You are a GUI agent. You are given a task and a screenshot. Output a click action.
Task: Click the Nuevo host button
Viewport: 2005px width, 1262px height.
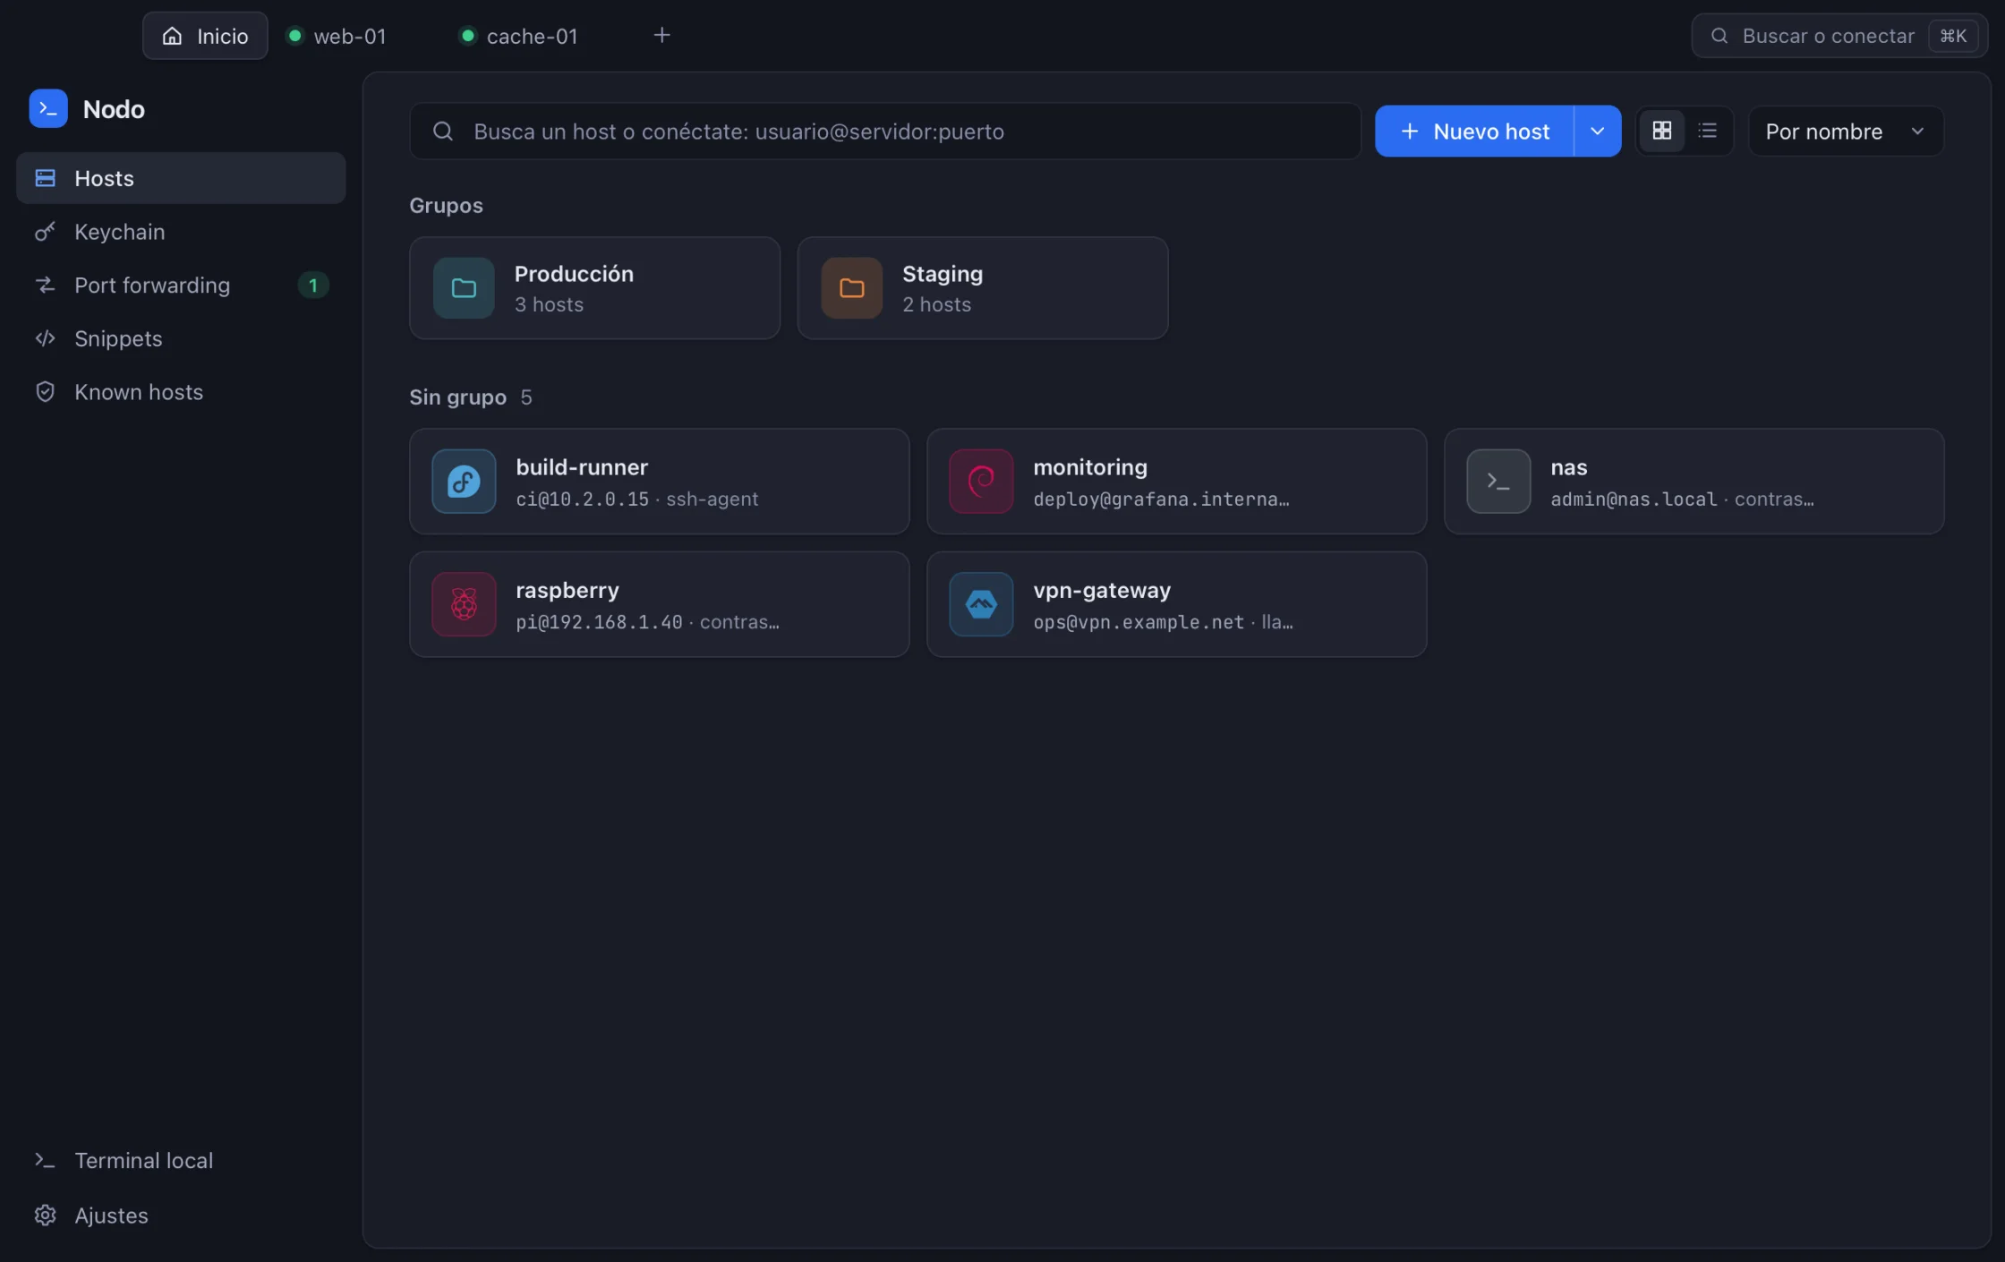tap(1474, 131)
